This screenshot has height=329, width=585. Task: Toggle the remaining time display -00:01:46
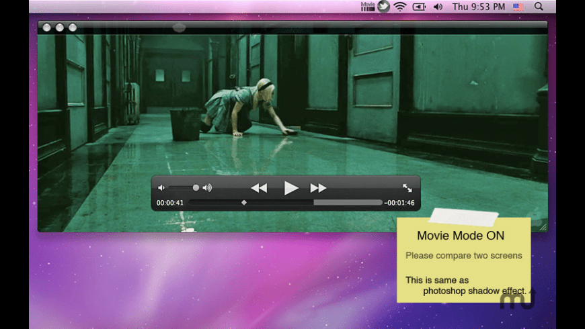(x=399, y=203)
